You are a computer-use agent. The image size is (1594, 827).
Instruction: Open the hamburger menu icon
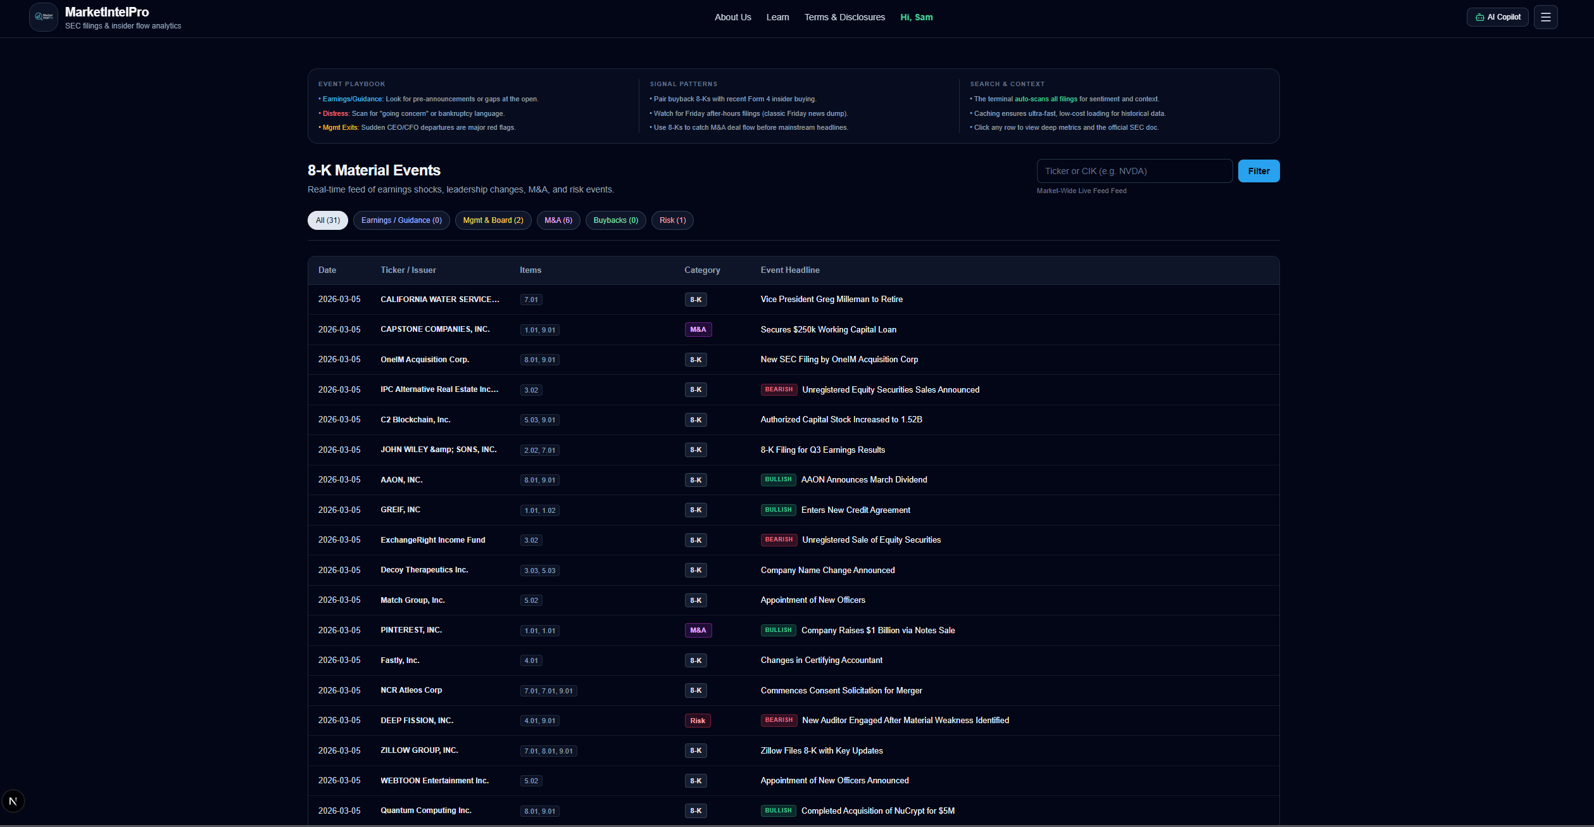[1545, 17]
